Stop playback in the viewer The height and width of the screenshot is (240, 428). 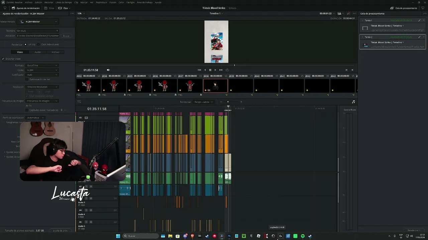click(x=210, y=70)
